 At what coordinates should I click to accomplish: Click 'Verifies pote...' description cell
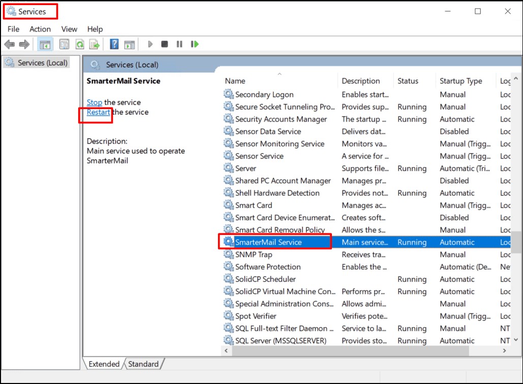pos(364,316)
